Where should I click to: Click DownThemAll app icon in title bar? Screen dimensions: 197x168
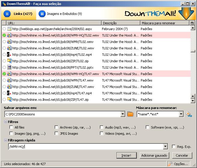click(x=4, y=4)
